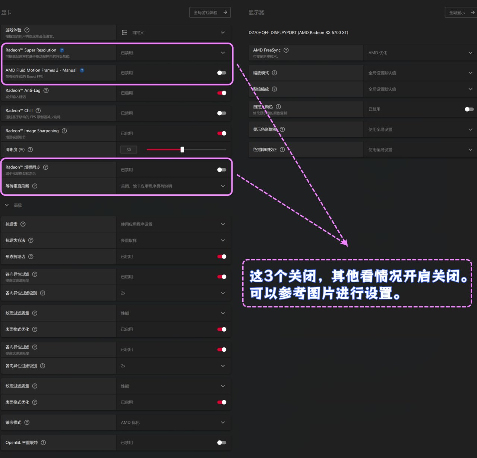Click the help icon next to 形态抗锯齿
The width and height of the screenshot is (477, 458).
tap(31, 257)
